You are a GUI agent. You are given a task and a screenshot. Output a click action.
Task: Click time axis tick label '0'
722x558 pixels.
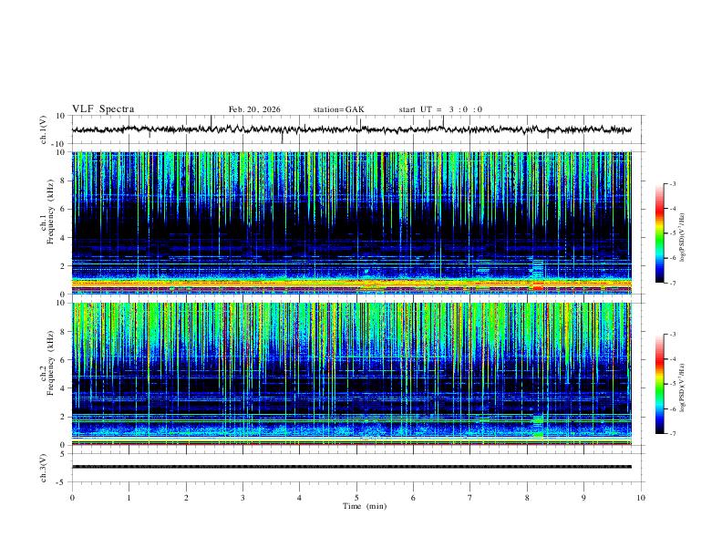pos(72,498)
